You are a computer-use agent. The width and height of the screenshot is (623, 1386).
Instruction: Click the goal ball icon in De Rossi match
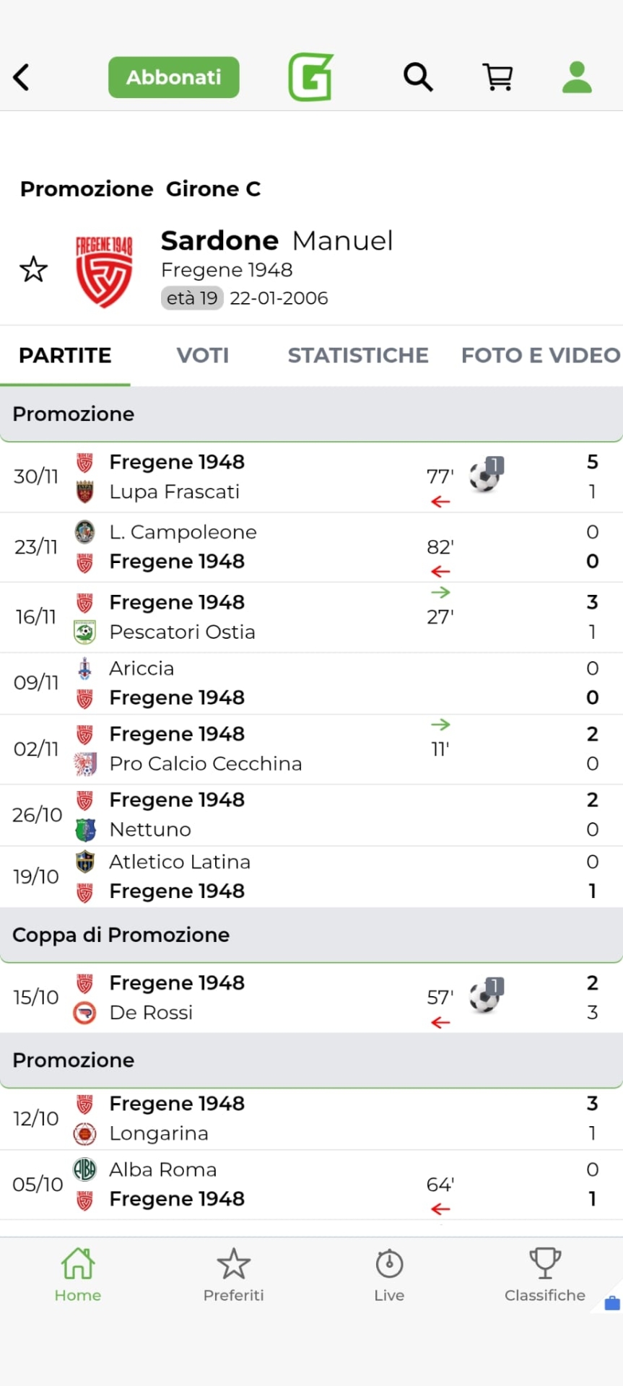(x=484, y=997)
